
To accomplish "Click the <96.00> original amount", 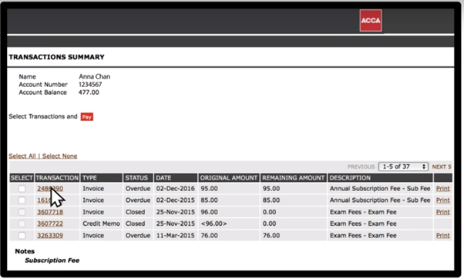I will [x=214, y=224].
